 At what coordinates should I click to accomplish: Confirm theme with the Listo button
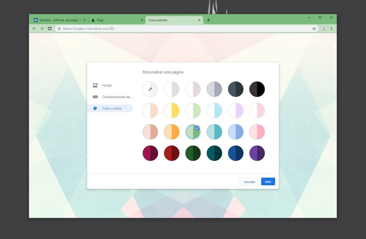[268, 181]
